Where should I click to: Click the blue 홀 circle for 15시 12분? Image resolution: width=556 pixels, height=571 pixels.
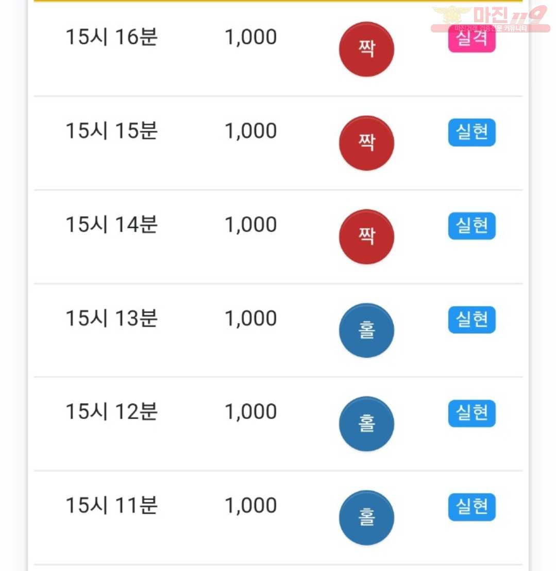[366, 424]
